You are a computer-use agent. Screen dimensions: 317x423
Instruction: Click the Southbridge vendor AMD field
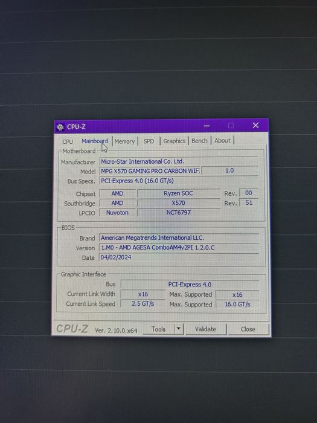pyautogui.click(x=117, y=203)
